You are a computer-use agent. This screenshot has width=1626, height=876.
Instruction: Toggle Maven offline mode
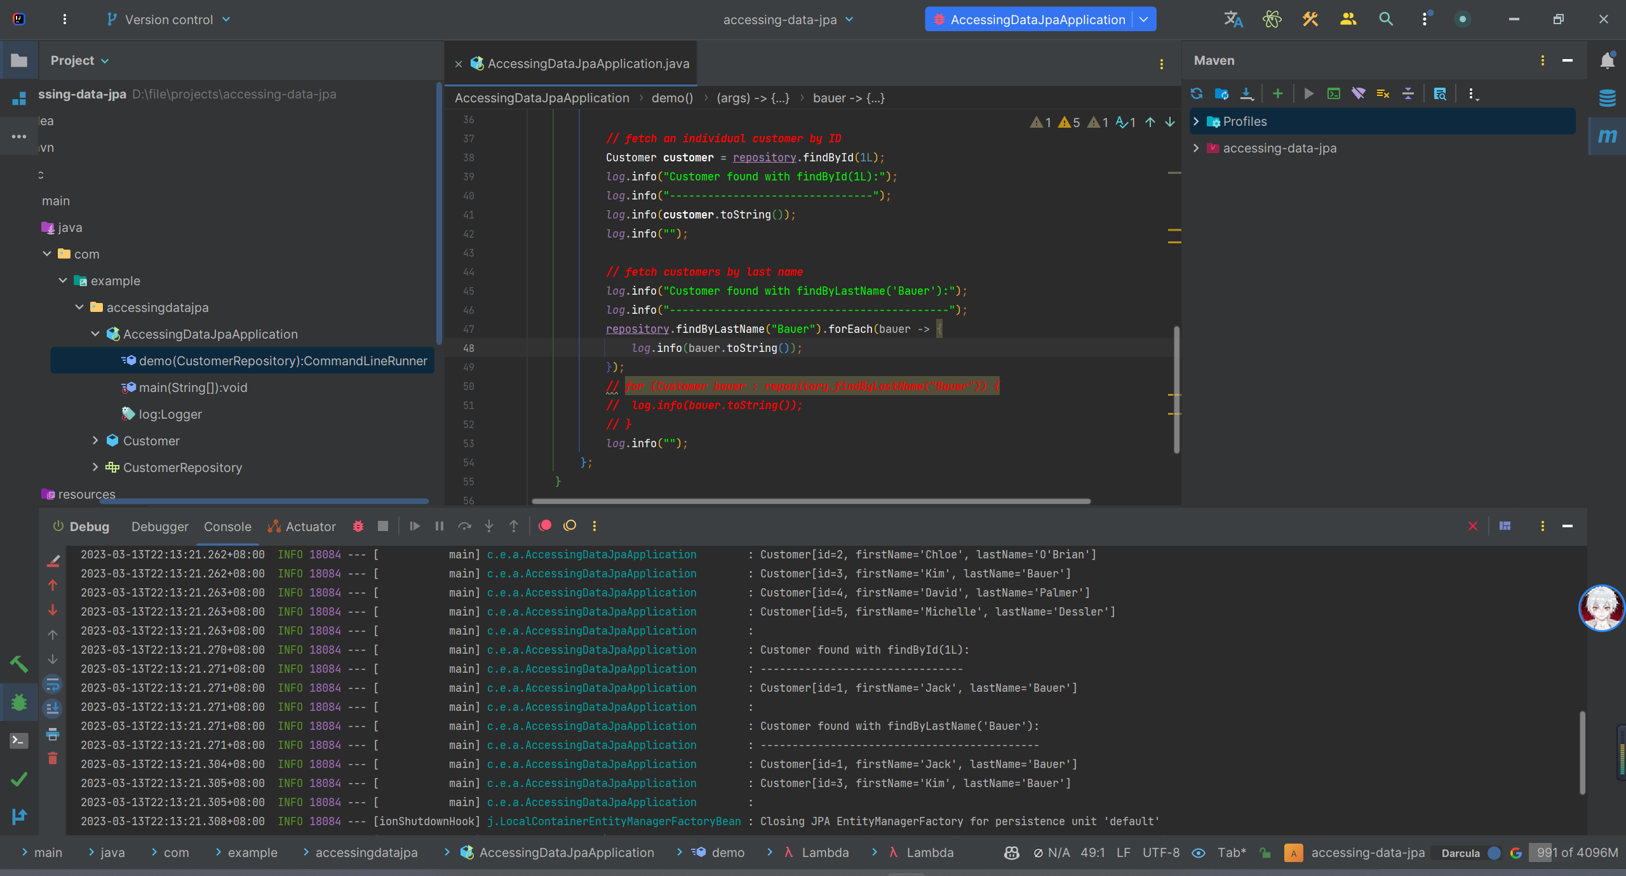1358,94
